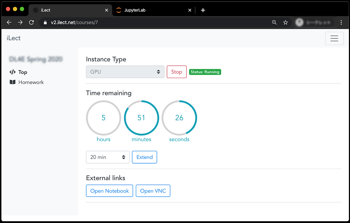Open the hamburger navigation menu
The height and width of the screenshot is (223, 350).
pos(334,38)
